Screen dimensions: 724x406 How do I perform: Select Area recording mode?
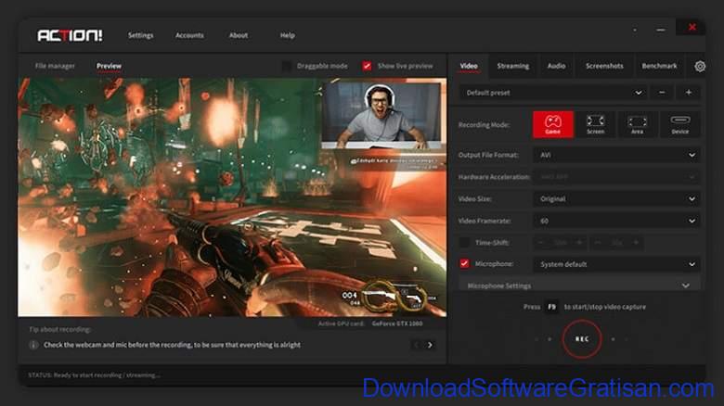point(637,124)
